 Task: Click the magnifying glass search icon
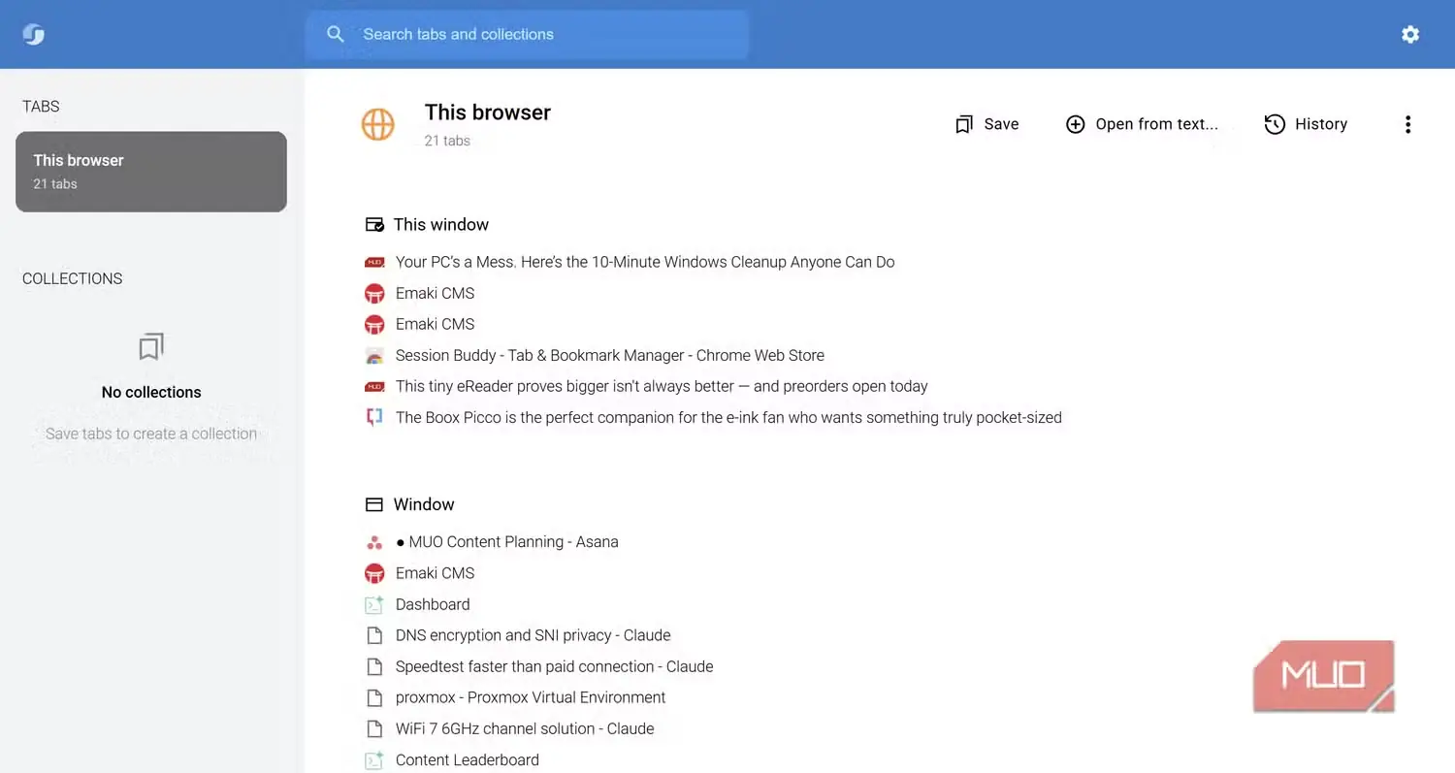tap(336, 34)
